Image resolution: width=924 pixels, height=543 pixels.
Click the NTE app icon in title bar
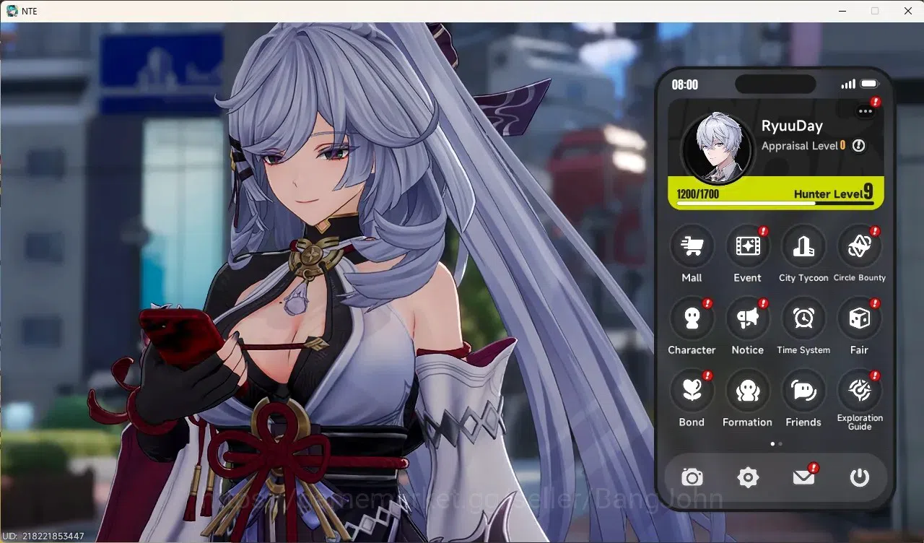click(12, 11)
